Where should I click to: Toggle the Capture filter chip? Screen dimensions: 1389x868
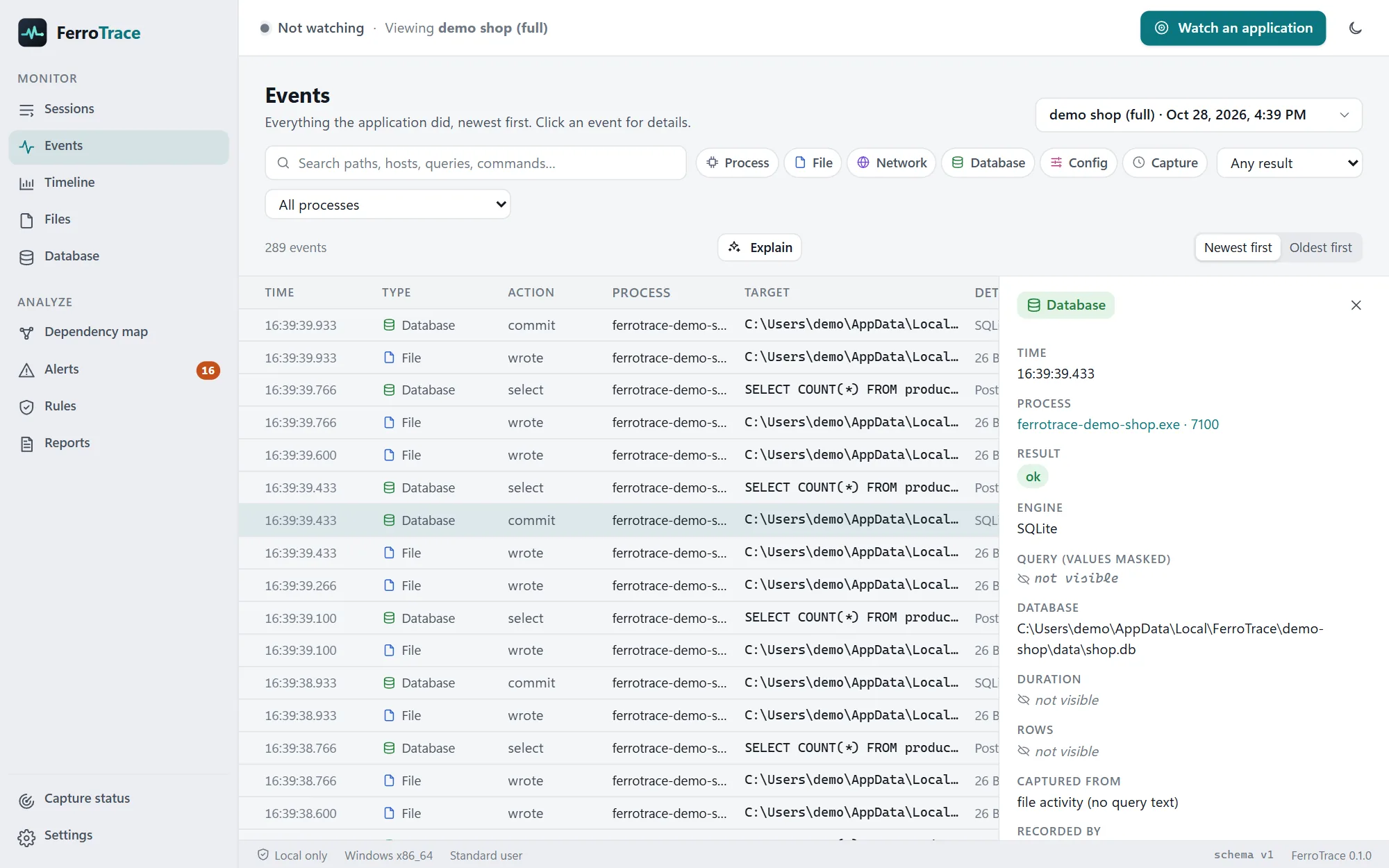[x=1165, y=163]
